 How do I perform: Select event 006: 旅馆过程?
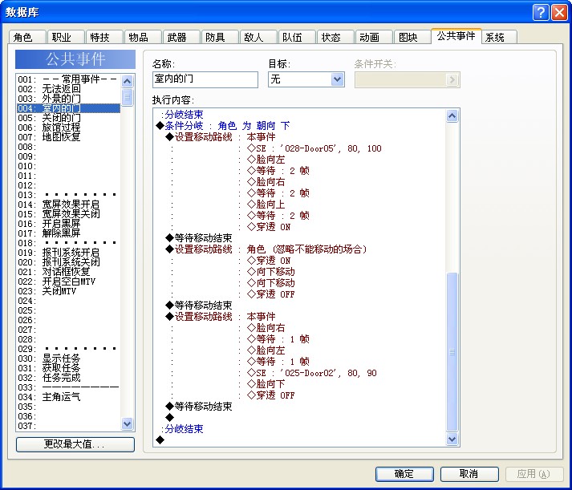tap(68, 128)
